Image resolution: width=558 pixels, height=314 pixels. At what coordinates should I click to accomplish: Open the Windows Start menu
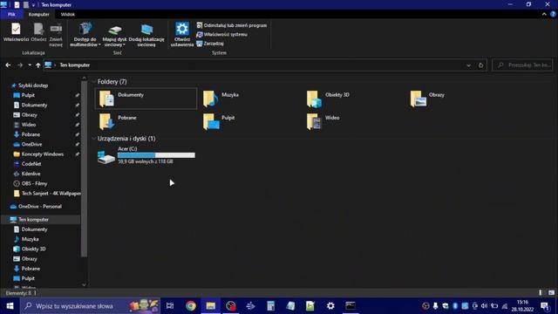pyautogui.click(x=10, y=306)
